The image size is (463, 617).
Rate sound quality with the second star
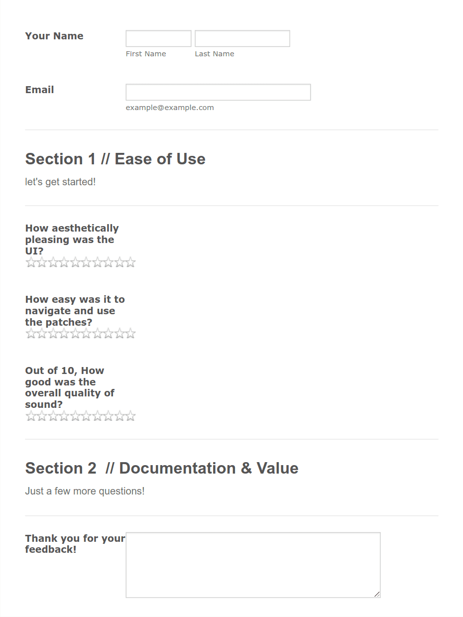coord(42,416)
